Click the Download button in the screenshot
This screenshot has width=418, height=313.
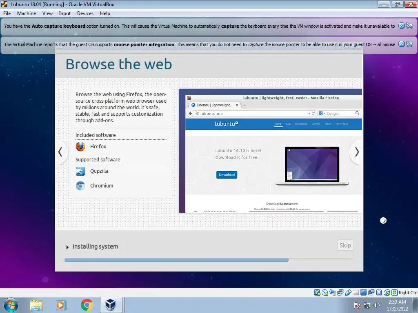coord(227,175)
